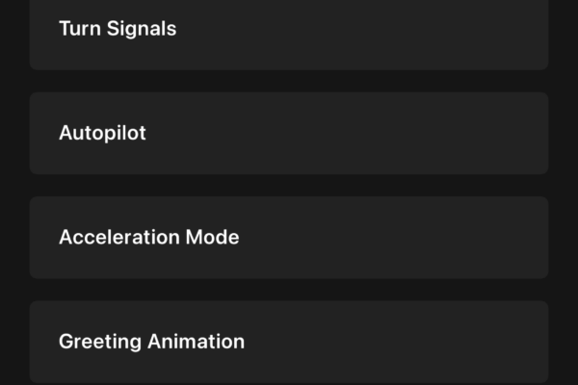Open the Turn Signals settings card

(x=289, y=31)
